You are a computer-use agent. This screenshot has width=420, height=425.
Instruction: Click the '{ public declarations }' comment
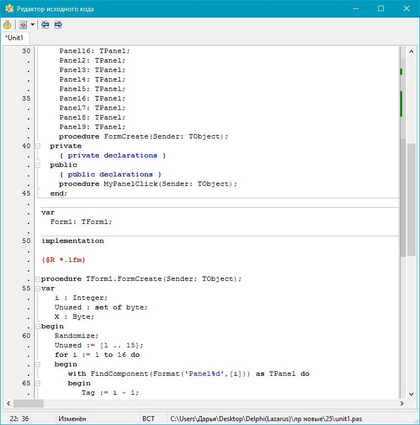point(111,174)
